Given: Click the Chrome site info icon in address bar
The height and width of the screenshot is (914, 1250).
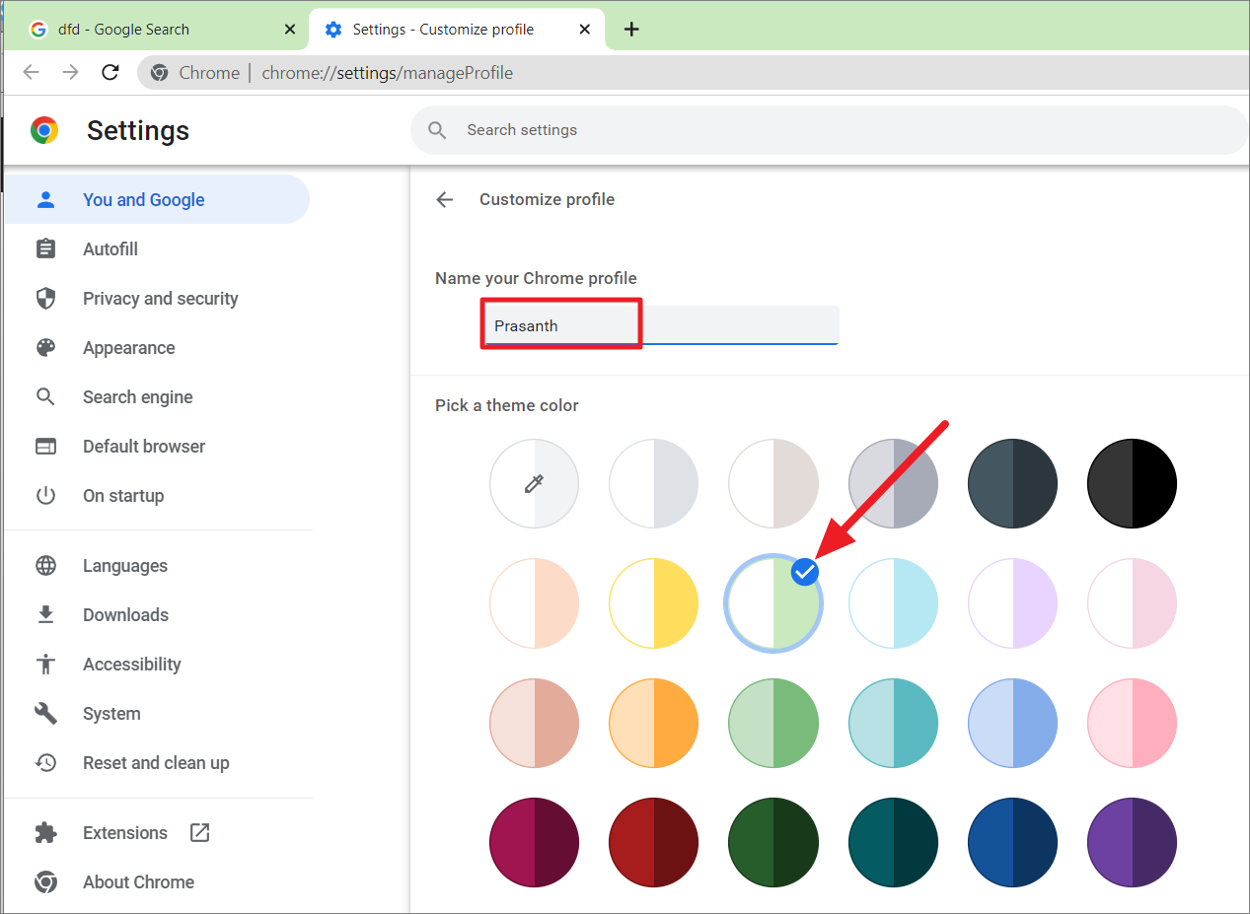Looking at the screenshot, I should click(159, 73).
